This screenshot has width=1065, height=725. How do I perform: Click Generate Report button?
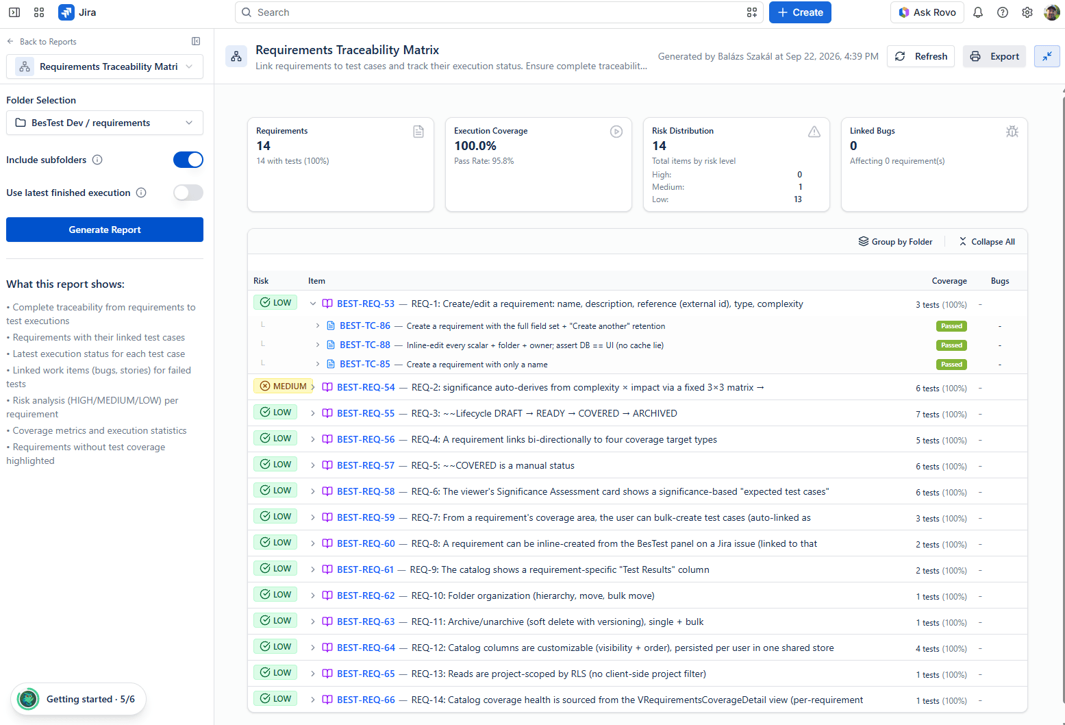pos(105,230)
